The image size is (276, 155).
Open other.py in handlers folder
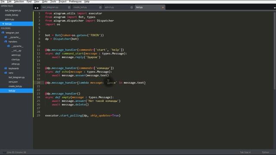click(16, 64)
